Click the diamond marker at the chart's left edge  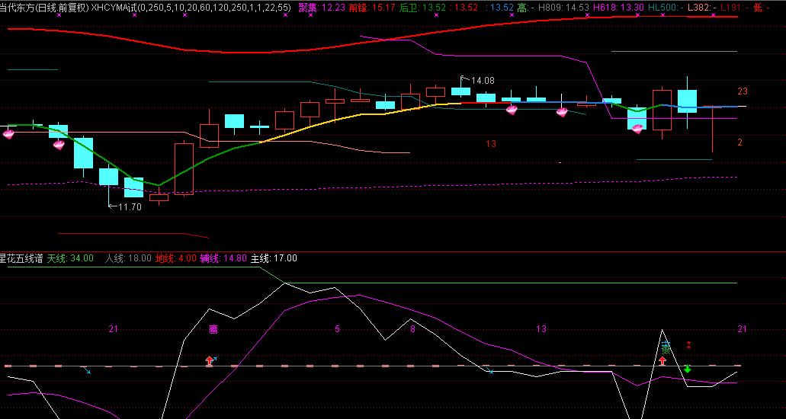(8, 134)
